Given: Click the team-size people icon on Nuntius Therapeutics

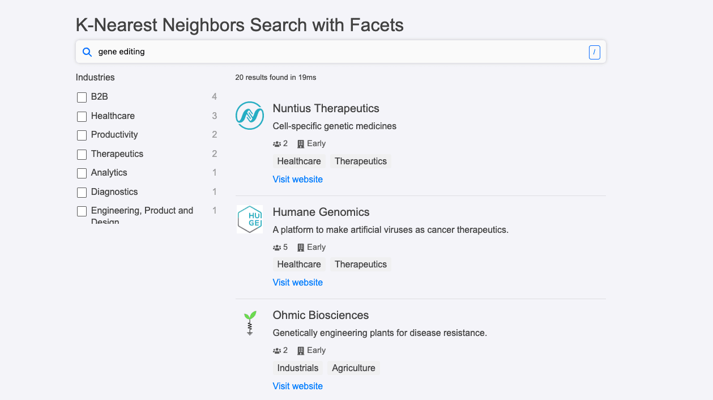Looking at the screenshot, I should 276,143.
